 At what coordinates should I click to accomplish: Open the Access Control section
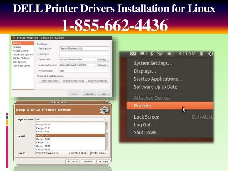tap(21, 51)
